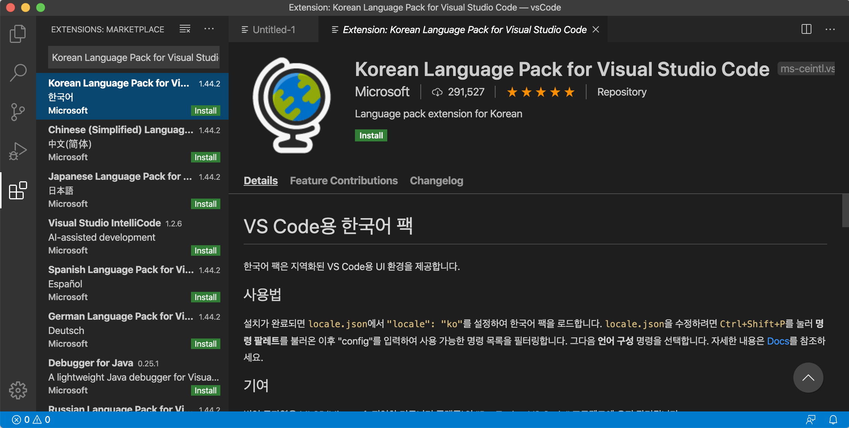This screenshot has width=849, height=428.
Task: Install Chinese (Simplified) Language Pack
Action: [x=205, y=157]
